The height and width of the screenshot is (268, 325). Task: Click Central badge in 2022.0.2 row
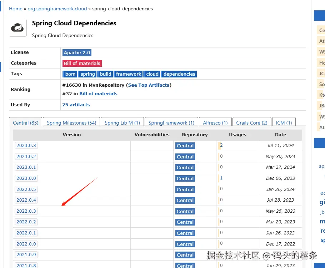[185, 222]
